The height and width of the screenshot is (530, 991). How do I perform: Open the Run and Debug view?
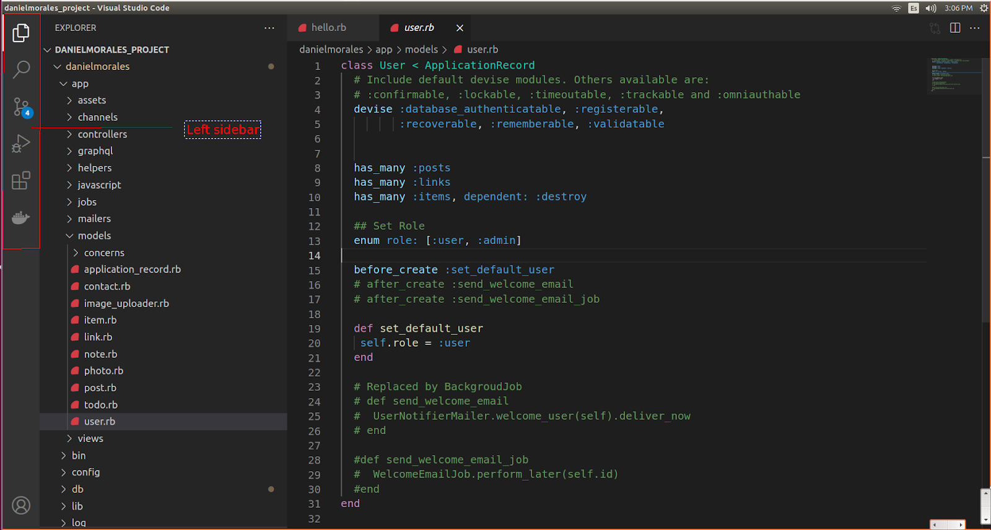(x=21, y=144)
